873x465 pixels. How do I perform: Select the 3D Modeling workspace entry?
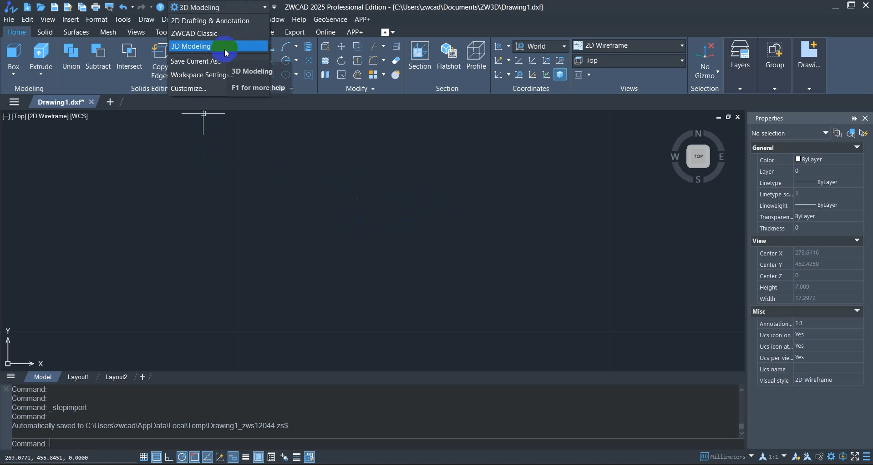point(218,46)
